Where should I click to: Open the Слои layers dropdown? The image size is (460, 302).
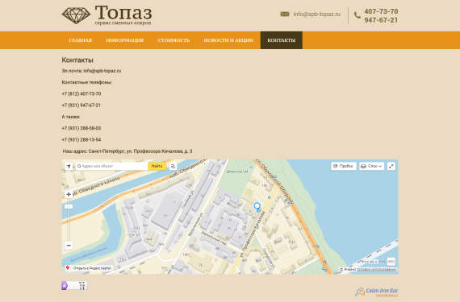pyautogui.click(x=371, y=166)
